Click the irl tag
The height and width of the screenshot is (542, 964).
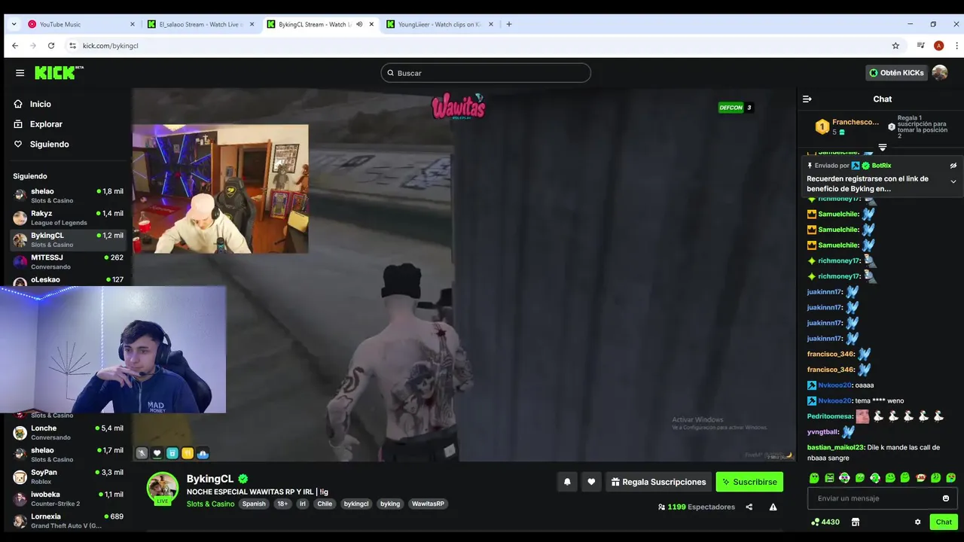[x=303, y=504]
